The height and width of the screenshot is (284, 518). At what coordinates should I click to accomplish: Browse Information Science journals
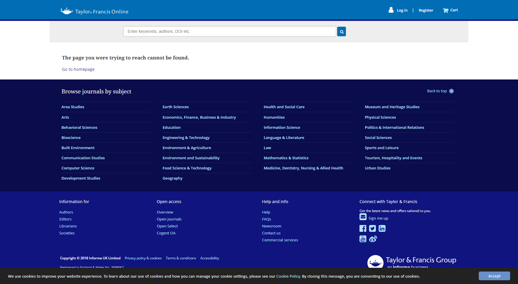282,128
